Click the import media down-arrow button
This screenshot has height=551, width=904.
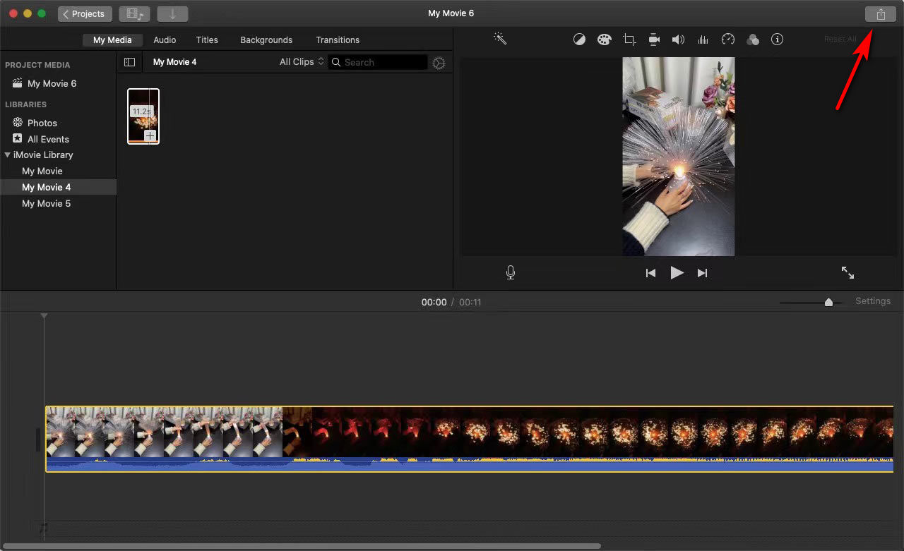click(172, 14)
